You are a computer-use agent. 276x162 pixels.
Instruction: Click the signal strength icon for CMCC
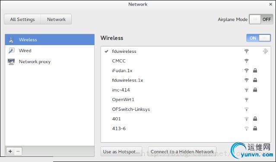[247, 61]
